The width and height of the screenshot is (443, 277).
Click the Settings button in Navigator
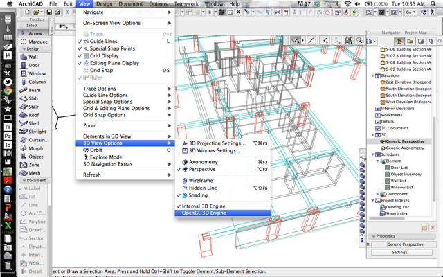pos(401,252)
